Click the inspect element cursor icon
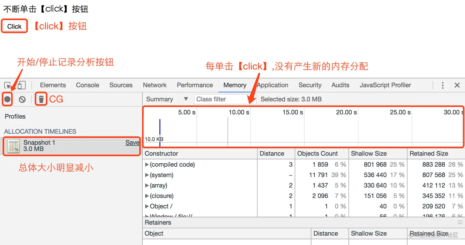 point(8,85)
